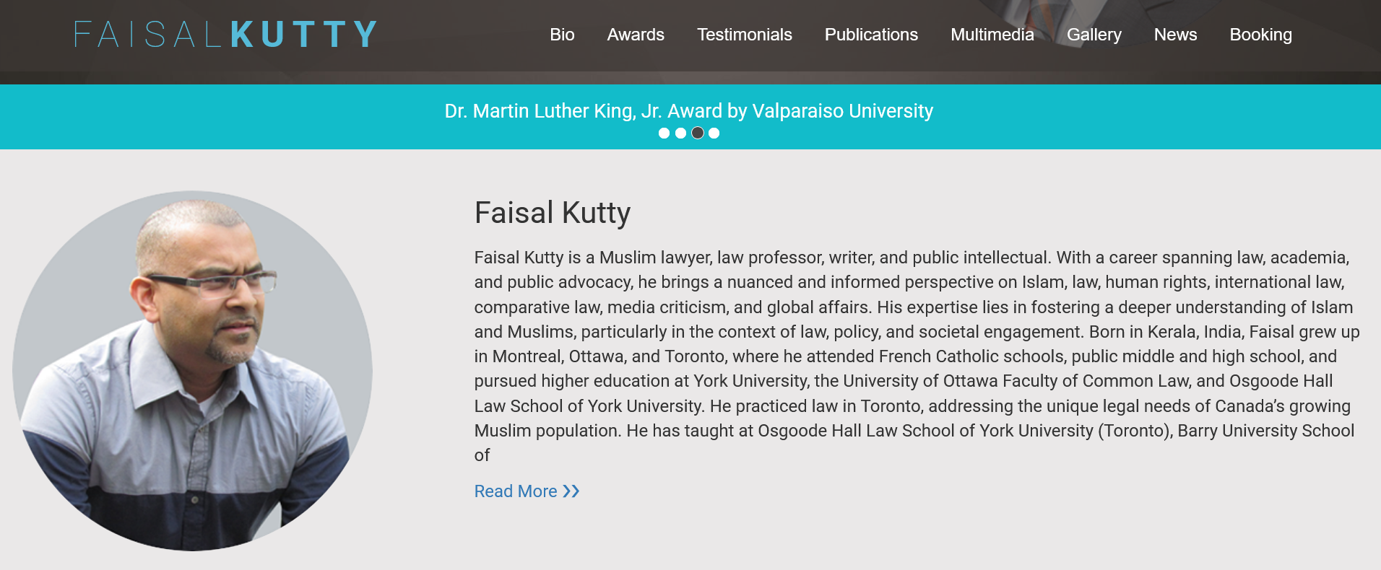Viewport: 1381px width, 570px height.
Task: Switch to the second carousel slide dot
Action: coord(680,133)
